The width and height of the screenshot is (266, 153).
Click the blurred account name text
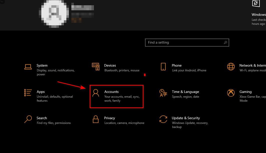click(83, 8)
